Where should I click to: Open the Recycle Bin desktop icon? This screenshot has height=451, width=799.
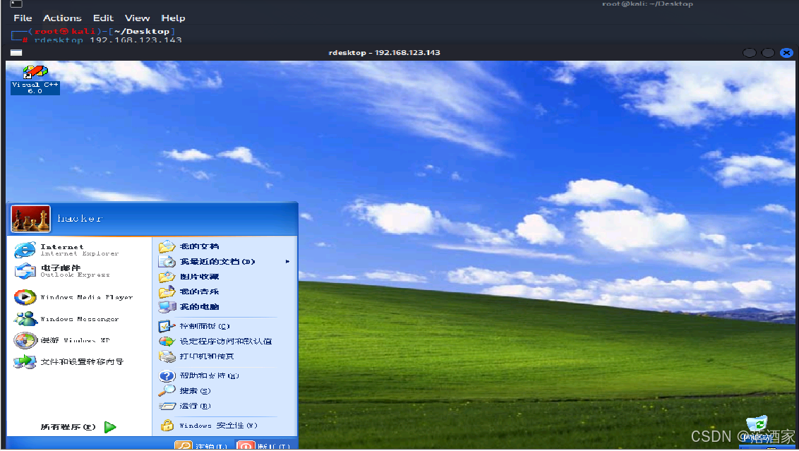[x=757, y=428]
